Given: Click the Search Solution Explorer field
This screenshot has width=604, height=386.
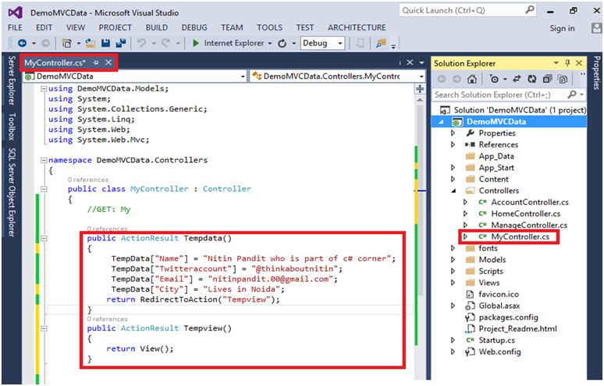Looking at the screenshot, I should tap(509, 94).
